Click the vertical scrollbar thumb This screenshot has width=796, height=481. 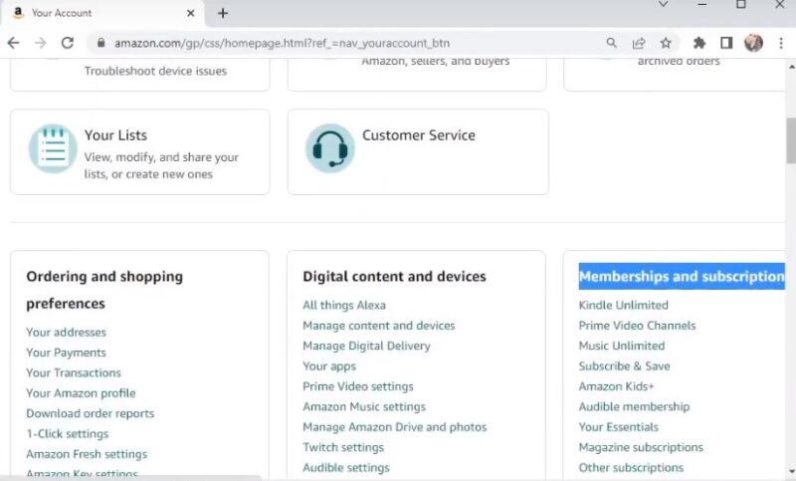point(791,140)
